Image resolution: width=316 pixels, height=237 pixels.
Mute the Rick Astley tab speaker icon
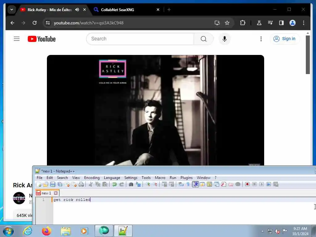click(77, 10)
